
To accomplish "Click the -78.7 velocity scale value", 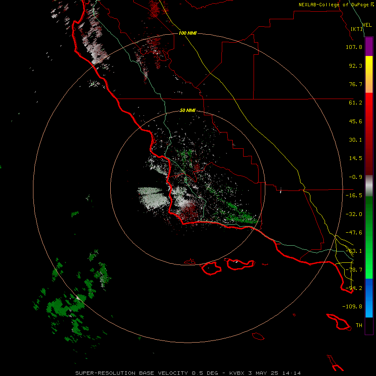I will tap(354, 270).
